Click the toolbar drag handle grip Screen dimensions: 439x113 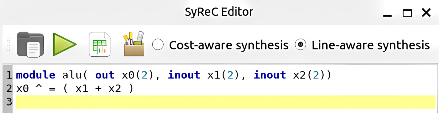pyautogui.click(x=8, y=44)
